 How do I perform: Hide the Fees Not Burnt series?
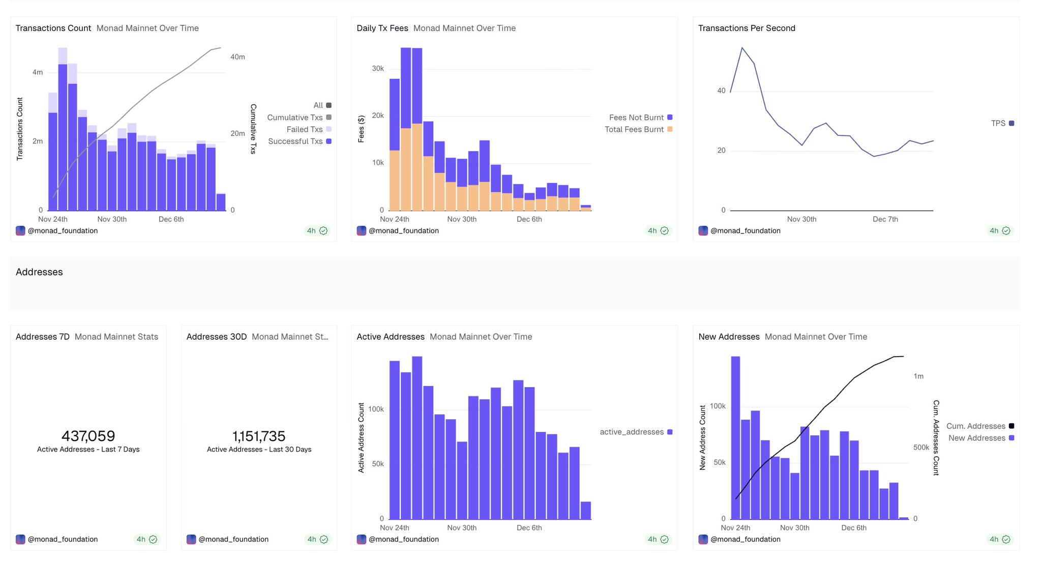tap(636, 117)
